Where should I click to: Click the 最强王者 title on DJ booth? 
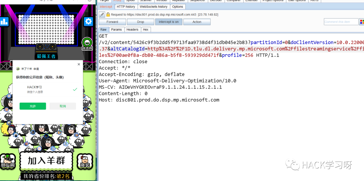coord(46,56)
